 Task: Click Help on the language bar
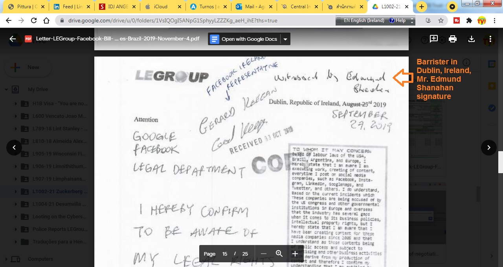[x=397, y=20]
